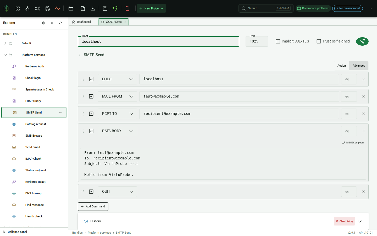The width and height of the screenshot is (377, 236).
Task: Click the paper plane send icon in toolbar
Action: coord(115,8)
